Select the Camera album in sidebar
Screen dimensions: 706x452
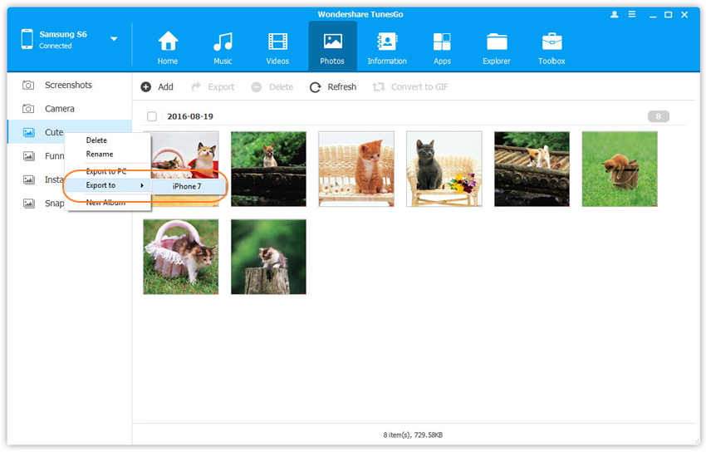59,109
